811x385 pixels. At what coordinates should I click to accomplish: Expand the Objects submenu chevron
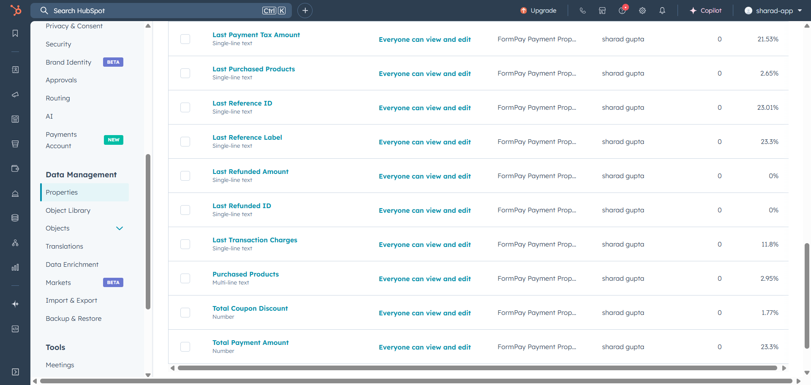[x=120, y=228]
